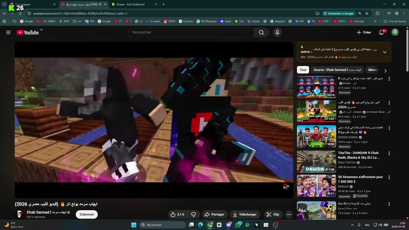Click the Partager button
The width and height of the screenshot is (409, 230).
coord(214,214)
